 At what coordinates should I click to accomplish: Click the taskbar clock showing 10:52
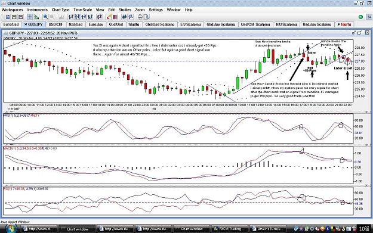point(364,229)
